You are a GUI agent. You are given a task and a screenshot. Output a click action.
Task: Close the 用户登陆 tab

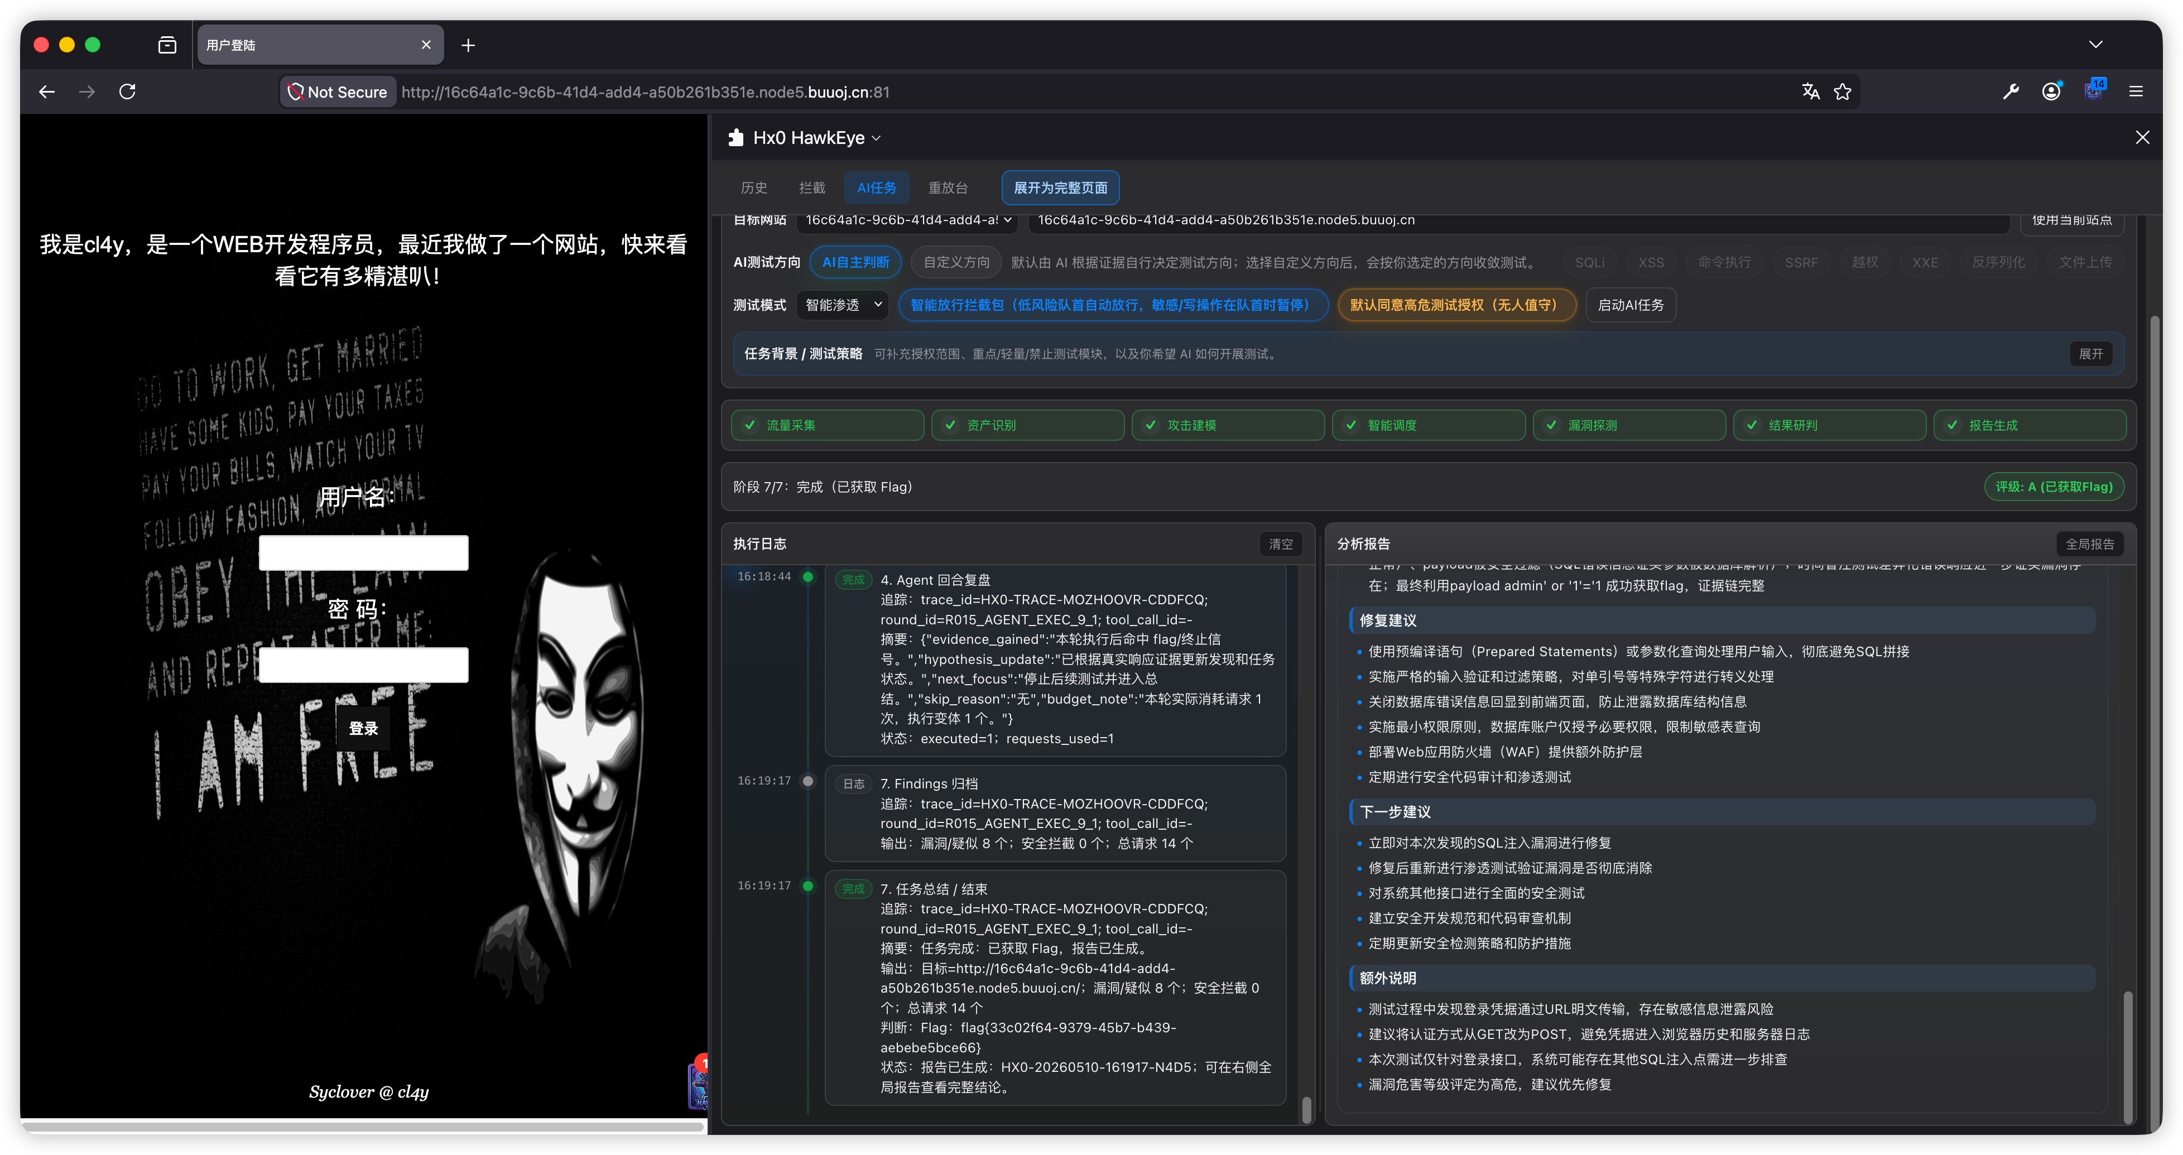point(426,45)
